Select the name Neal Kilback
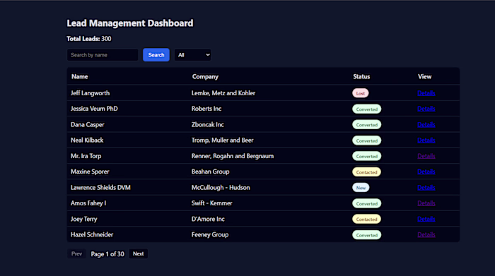 [x=87, y=140]
